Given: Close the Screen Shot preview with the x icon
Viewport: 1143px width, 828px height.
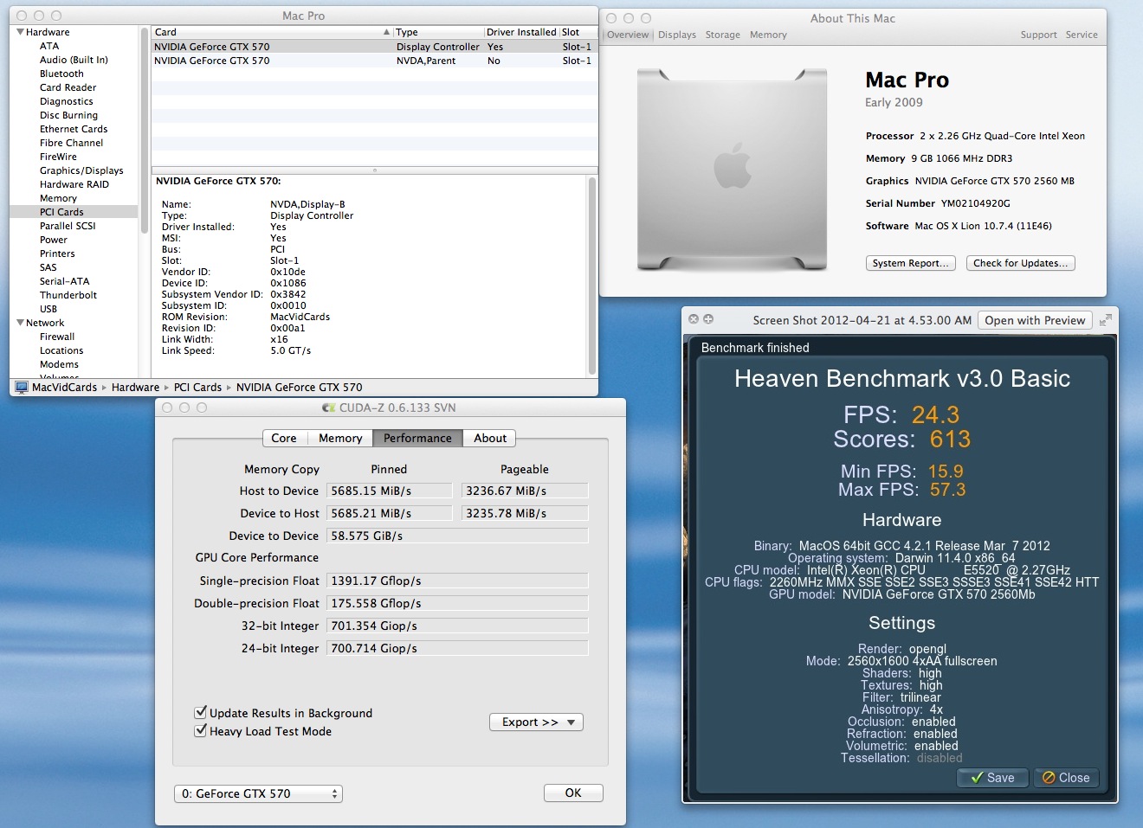Looking at the screenshot, I should 694,319.
